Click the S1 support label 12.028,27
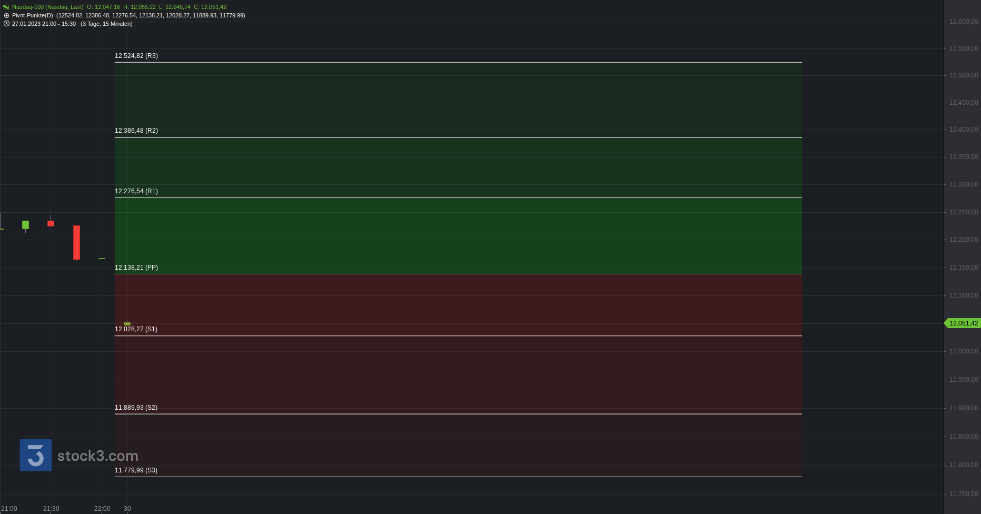This screenshot has width=981, height=514. (136, 329)
